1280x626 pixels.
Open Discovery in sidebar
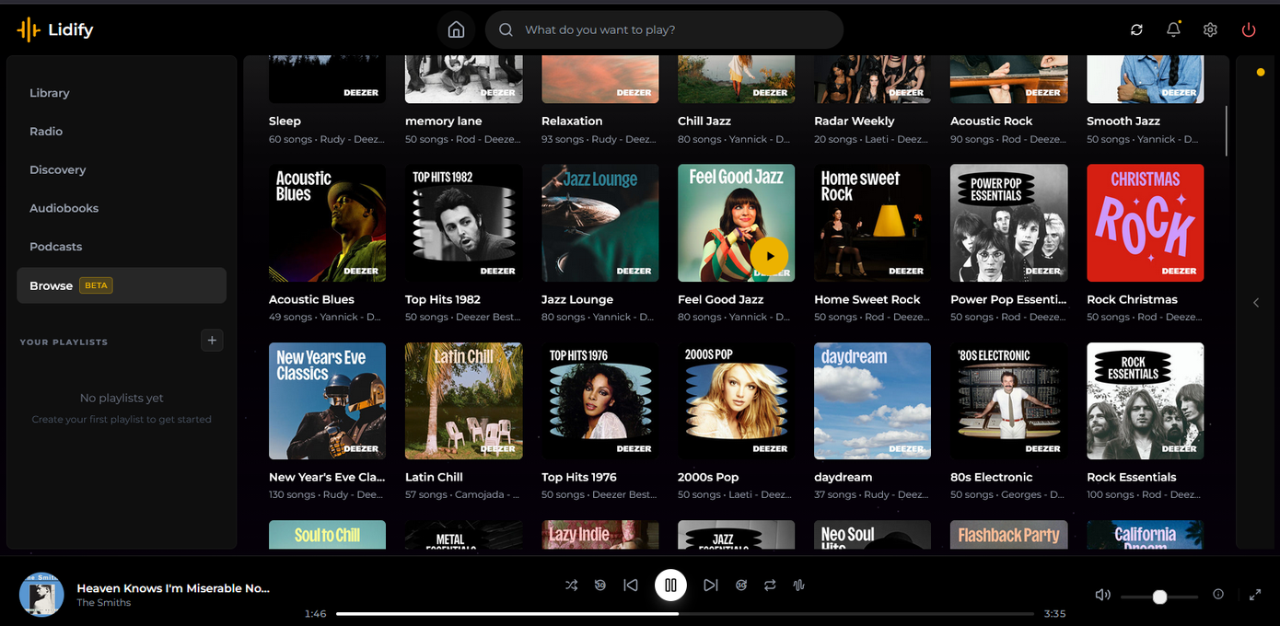122,169
